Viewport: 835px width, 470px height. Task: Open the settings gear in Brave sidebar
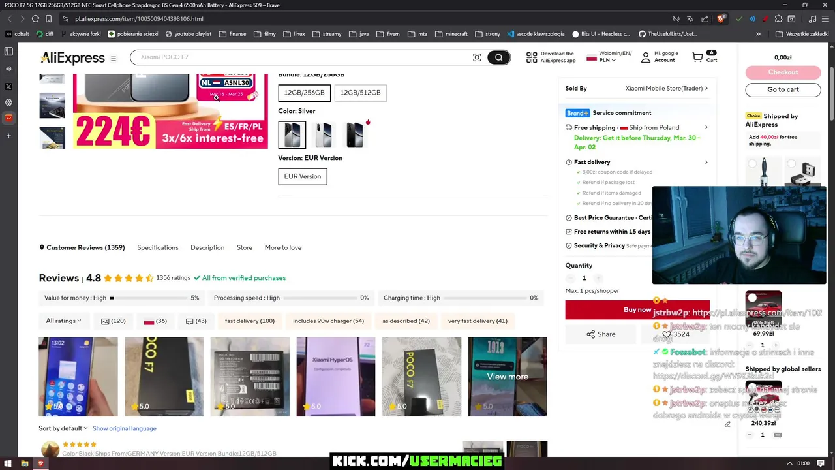8,102
